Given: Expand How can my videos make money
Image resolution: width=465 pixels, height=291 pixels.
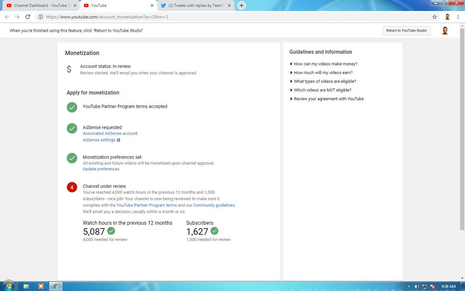Looking at the screenshot, I should 324,64.
